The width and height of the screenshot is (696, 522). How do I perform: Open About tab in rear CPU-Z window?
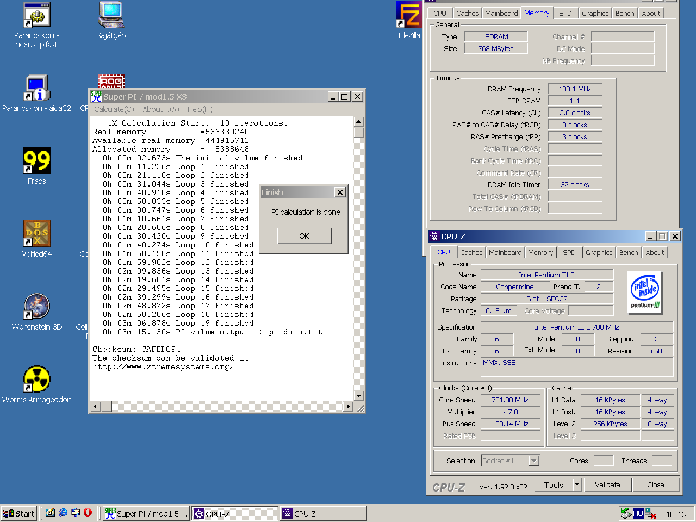tap(651, 13)
